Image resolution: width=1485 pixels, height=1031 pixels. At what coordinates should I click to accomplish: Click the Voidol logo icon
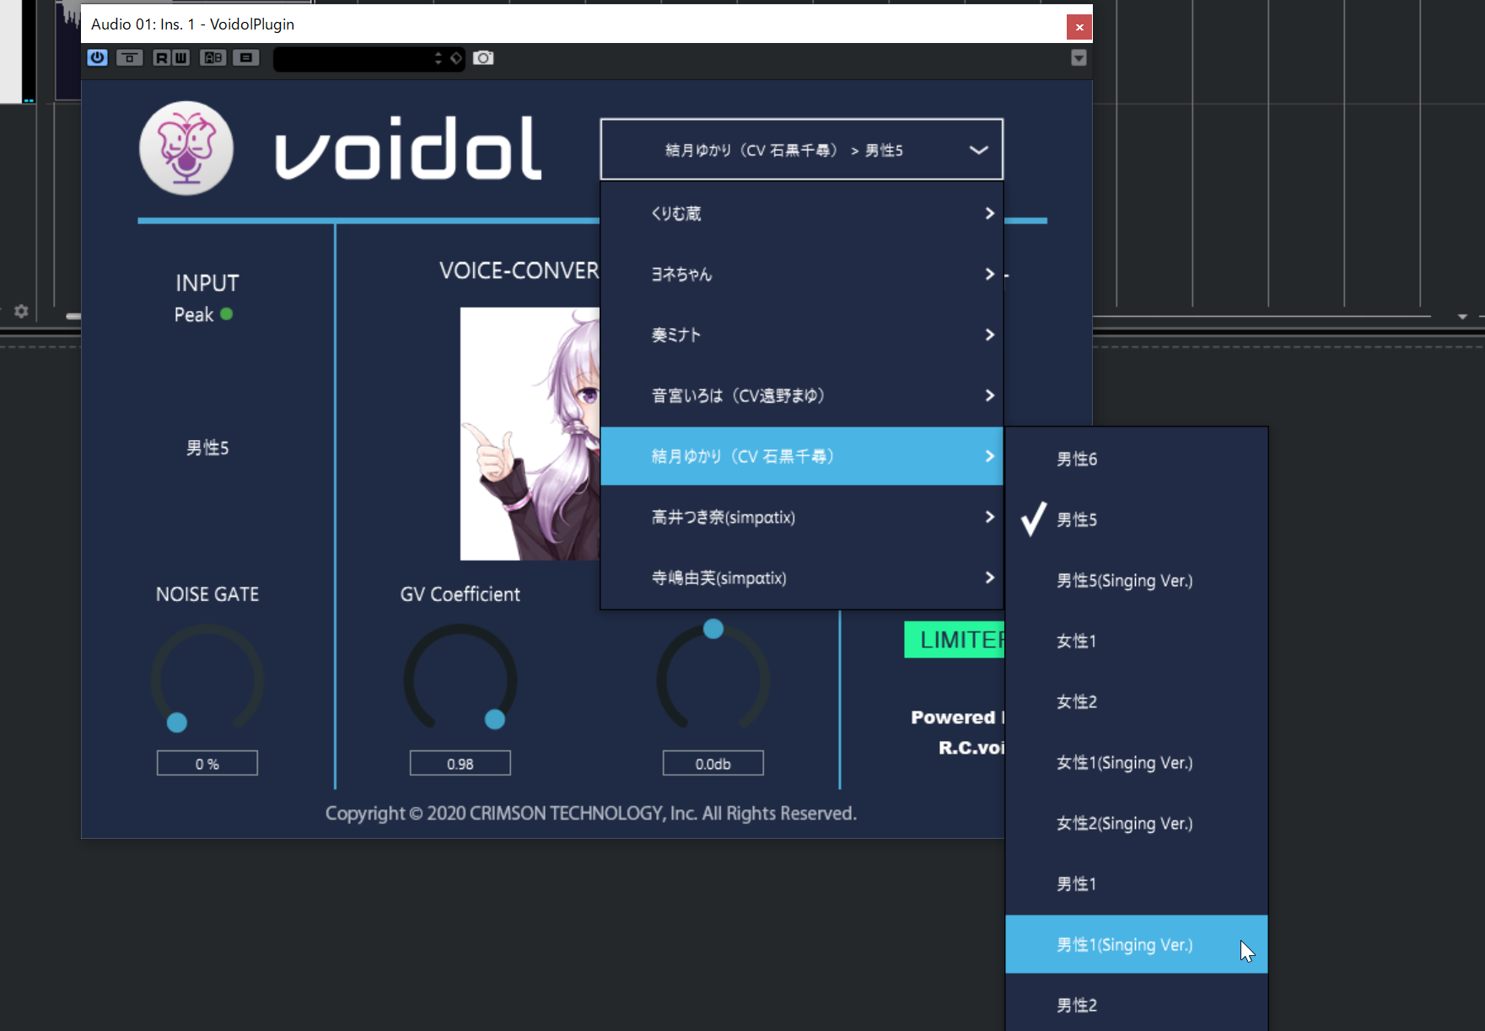[186, 148]
